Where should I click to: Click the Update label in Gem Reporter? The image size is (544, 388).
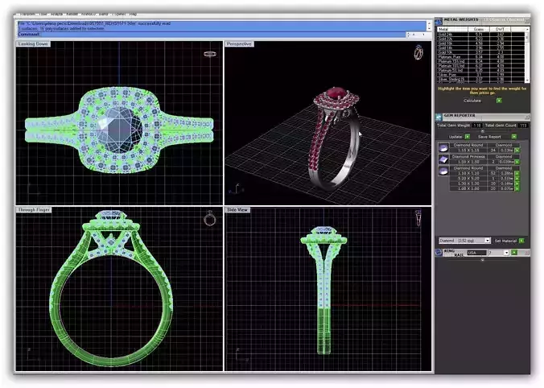[455, 137]
